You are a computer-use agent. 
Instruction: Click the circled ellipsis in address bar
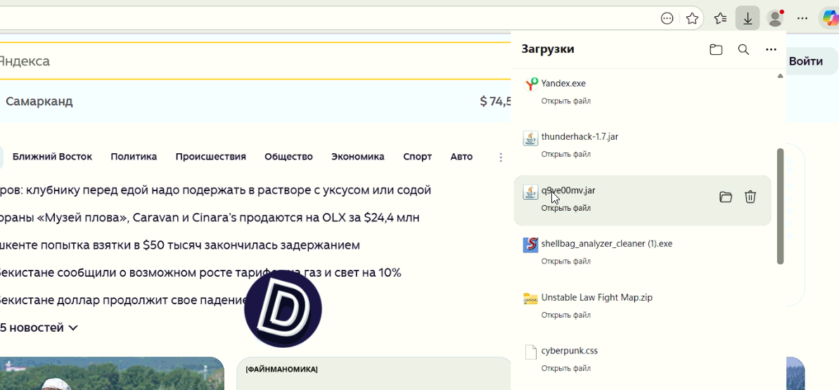[x=667, y=19]
